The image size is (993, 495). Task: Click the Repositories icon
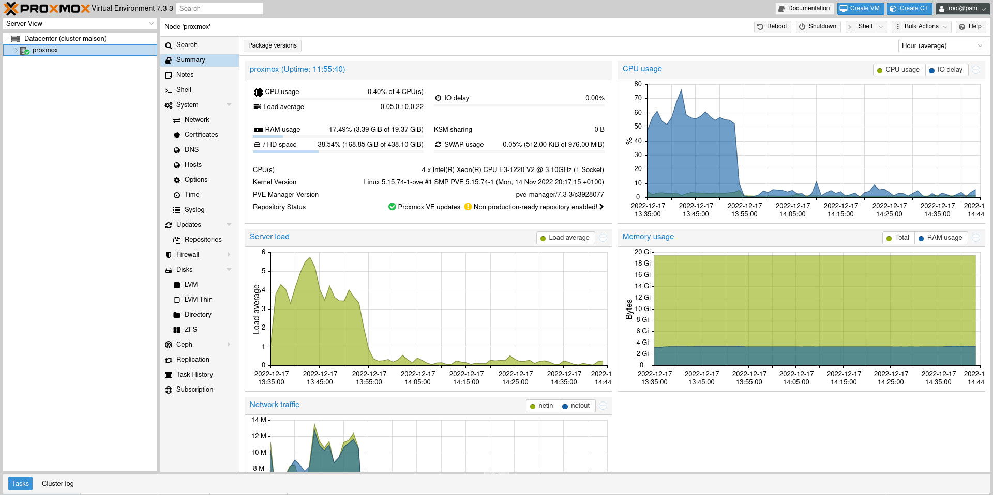point(177,240)
